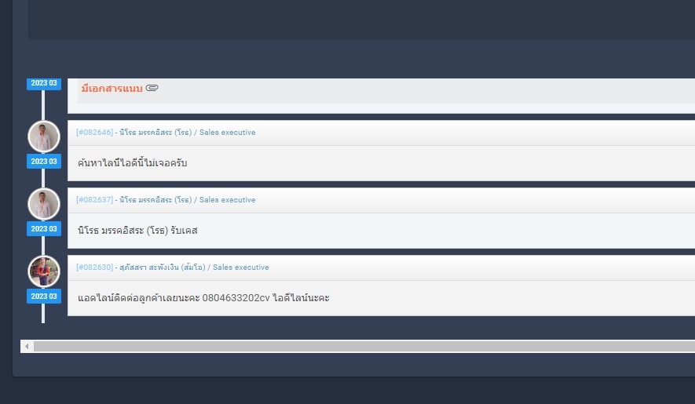Open ticket link #082646
The width and height of the screenshot is (695, 404).
point(95,132)
